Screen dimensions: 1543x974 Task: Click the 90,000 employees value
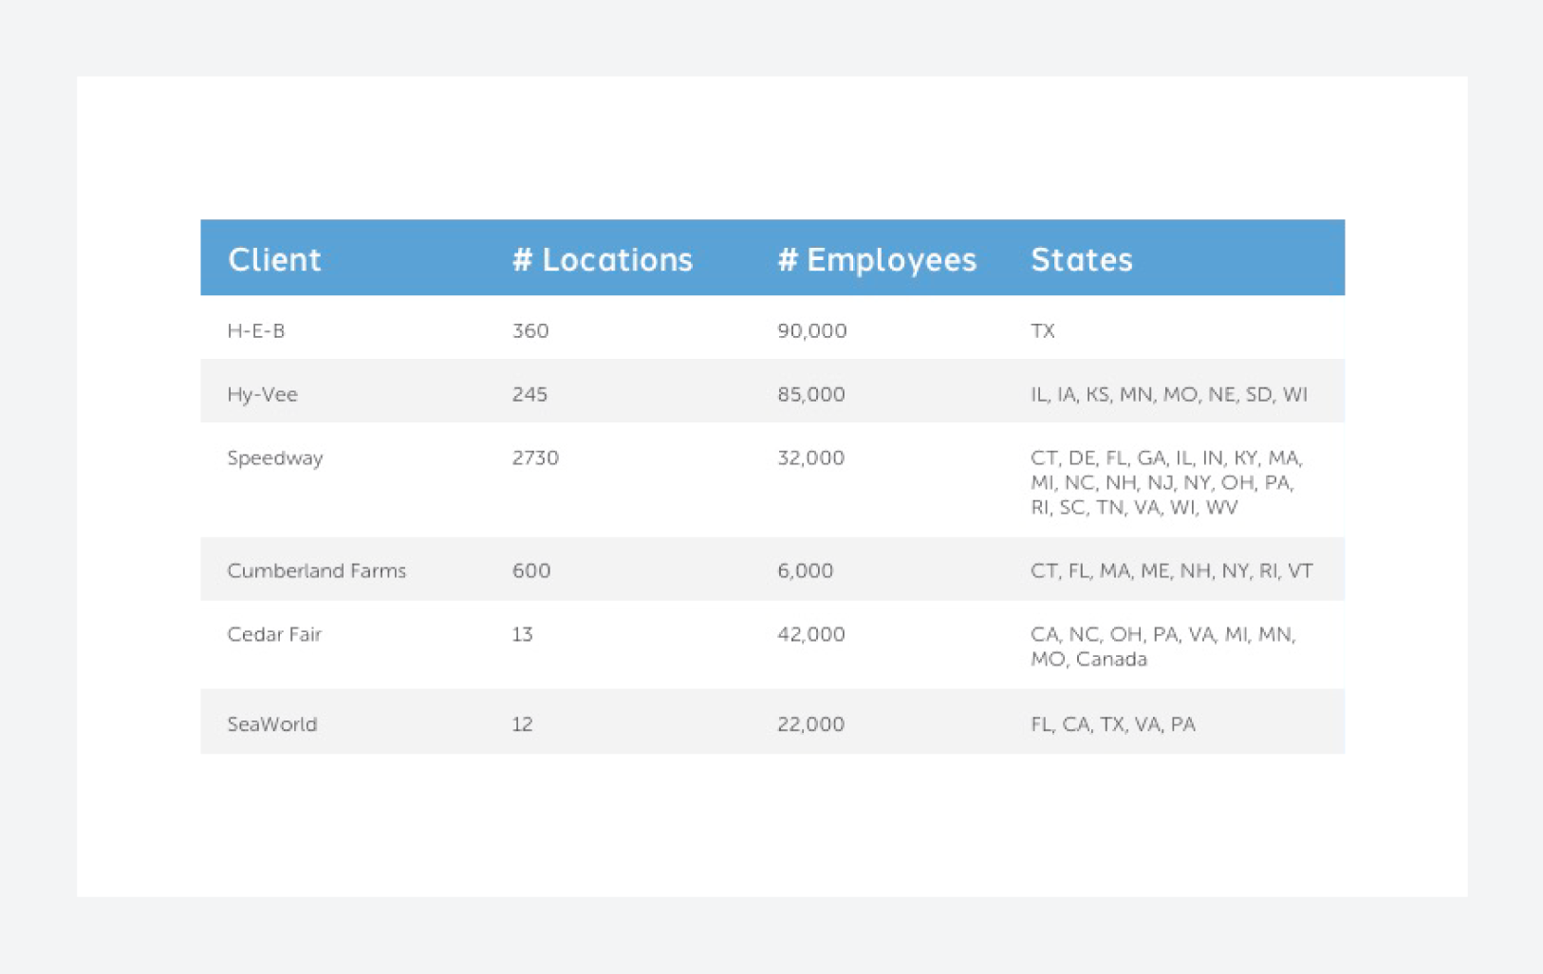(x=812, y=330)
